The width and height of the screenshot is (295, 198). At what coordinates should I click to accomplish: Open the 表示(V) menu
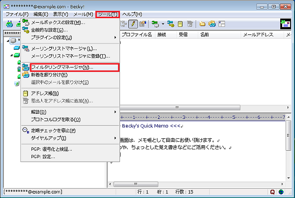(x=60, y=14)
